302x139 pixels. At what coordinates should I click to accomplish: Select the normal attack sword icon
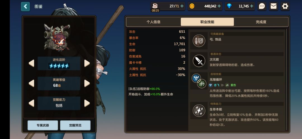point(199,61)
